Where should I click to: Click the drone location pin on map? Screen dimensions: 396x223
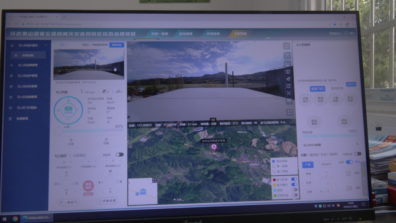point(213,147)
